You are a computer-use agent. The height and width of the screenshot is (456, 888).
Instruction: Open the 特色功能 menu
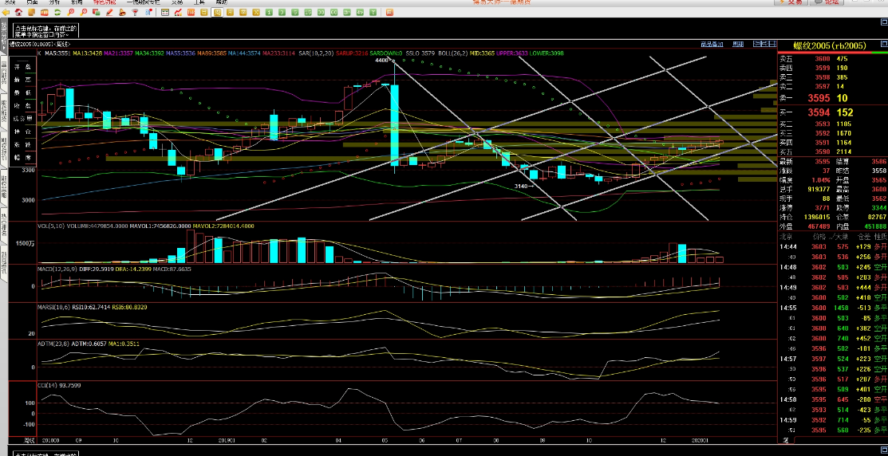coord(105,2)
